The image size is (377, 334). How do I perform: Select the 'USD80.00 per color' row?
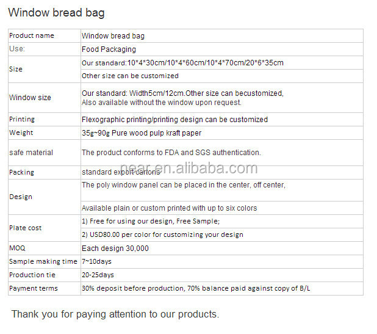222,234
